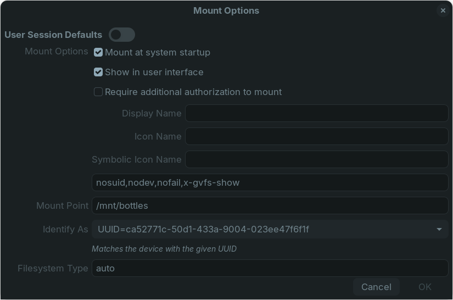This screenshot has width=453, height=300.
Task: Click the User Session Defaults label
Action: (53, 35)
